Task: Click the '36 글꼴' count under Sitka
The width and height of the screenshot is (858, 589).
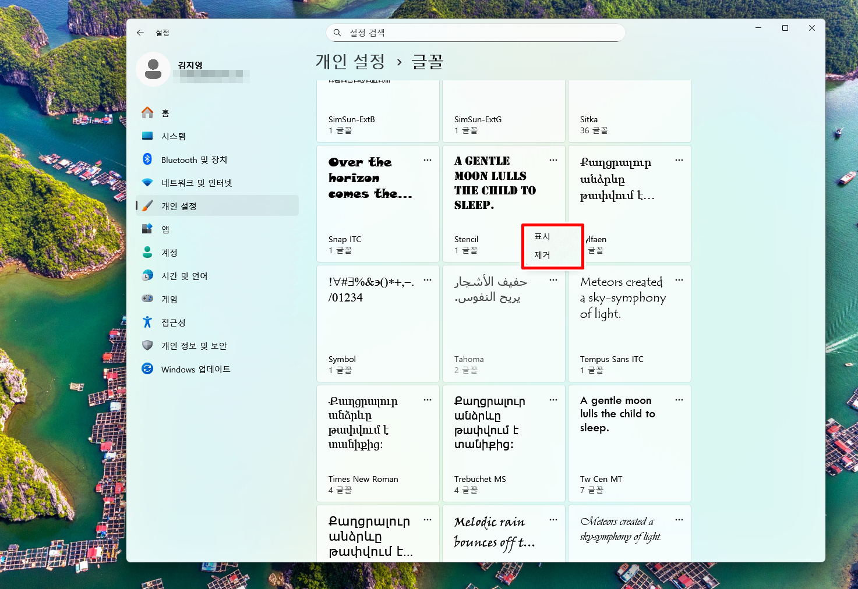Action: 594,130
